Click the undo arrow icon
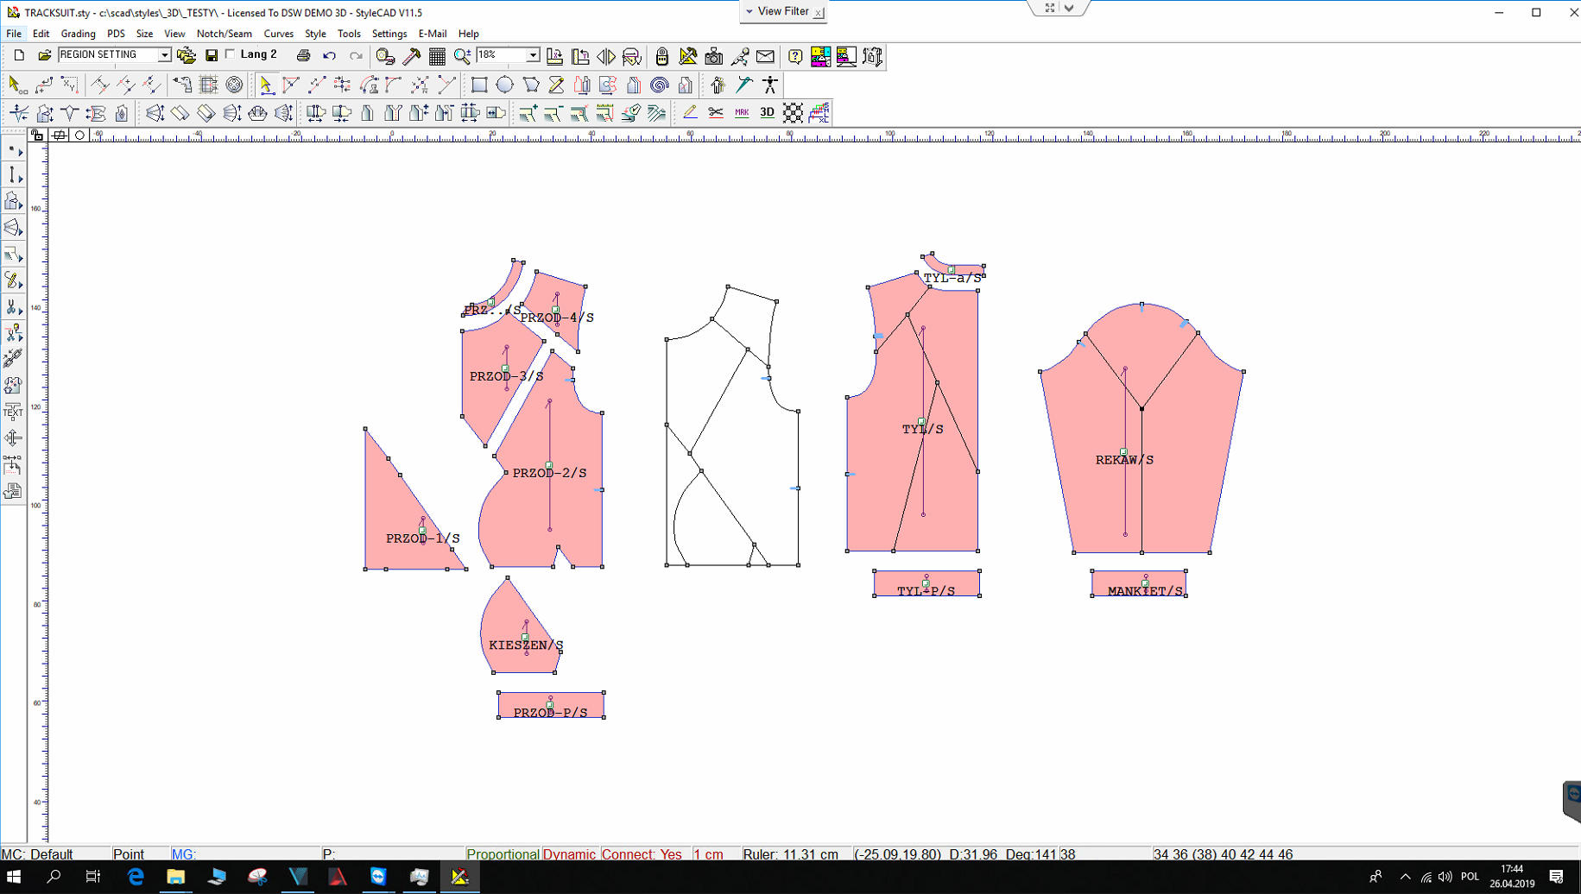 (329, 56)
